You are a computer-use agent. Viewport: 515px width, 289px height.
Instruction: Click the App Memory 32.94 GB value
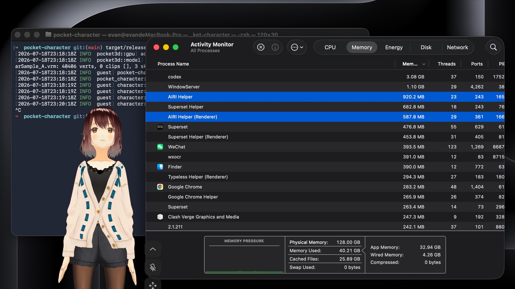(x=430, y=247)
